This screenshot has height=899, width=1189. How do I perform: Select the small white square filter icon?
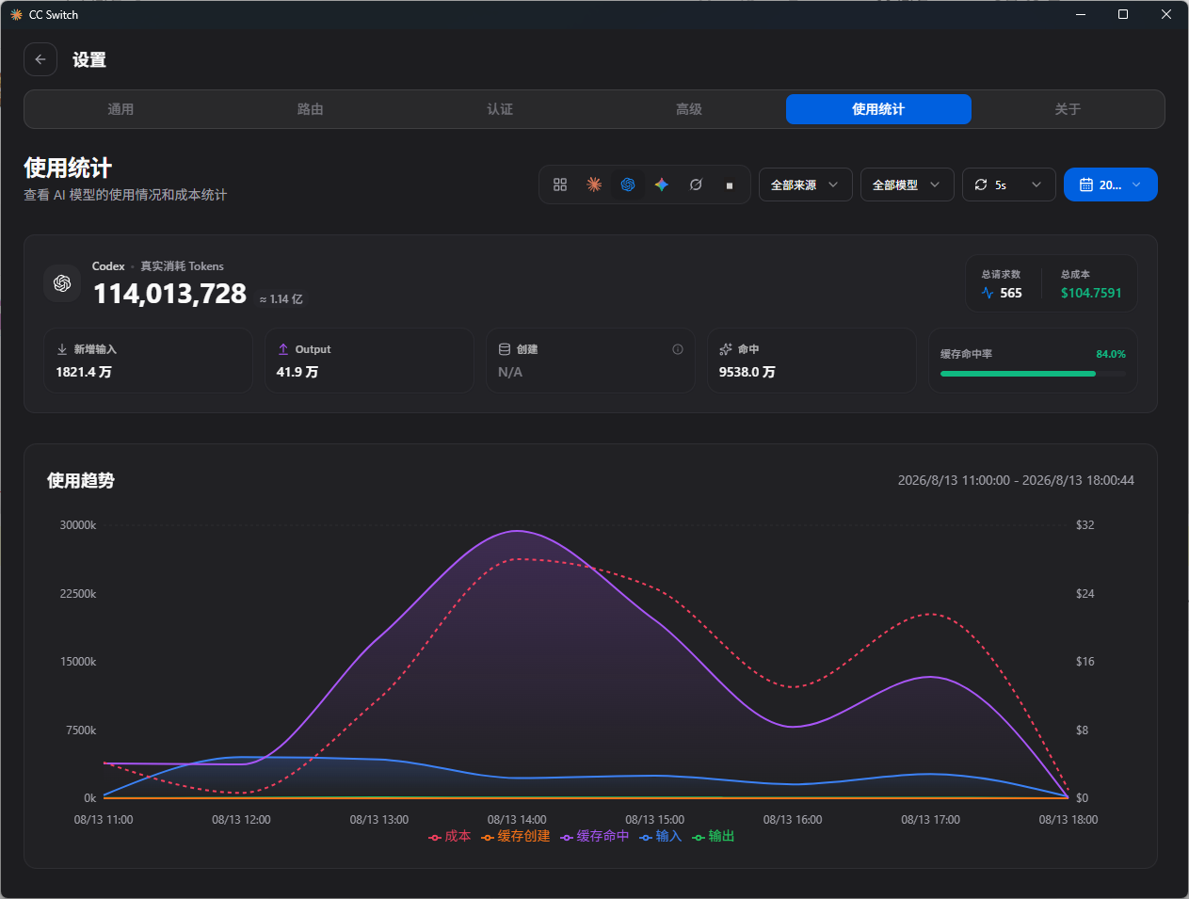730,185
